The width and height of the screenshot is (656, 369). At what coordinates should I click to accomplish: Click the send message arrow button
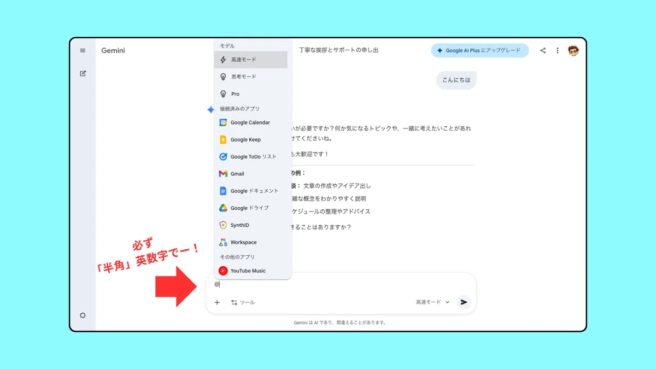464,302
